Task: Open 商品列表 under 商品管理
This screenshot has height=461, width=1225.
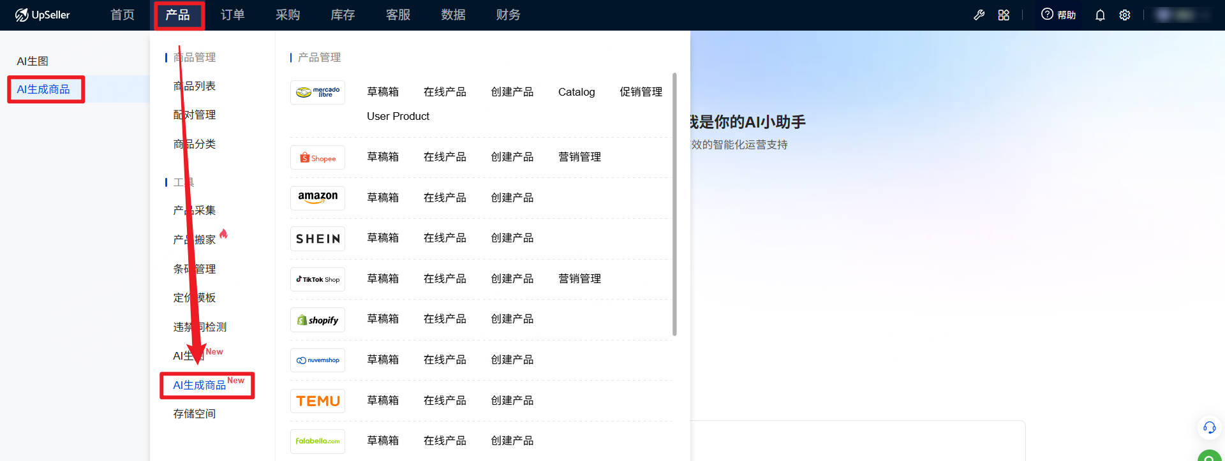Action: (x=195, y=86)
